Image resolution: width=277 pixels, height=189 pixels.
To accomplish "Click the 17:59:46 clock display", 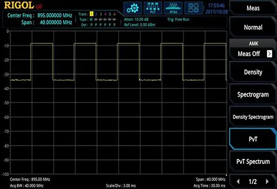I will point(216,6).
